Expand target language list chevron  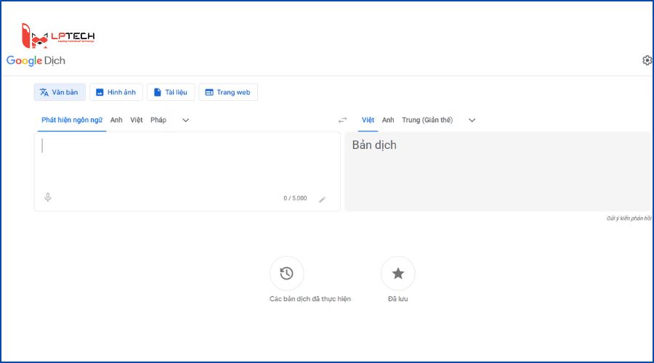(472, 120)
